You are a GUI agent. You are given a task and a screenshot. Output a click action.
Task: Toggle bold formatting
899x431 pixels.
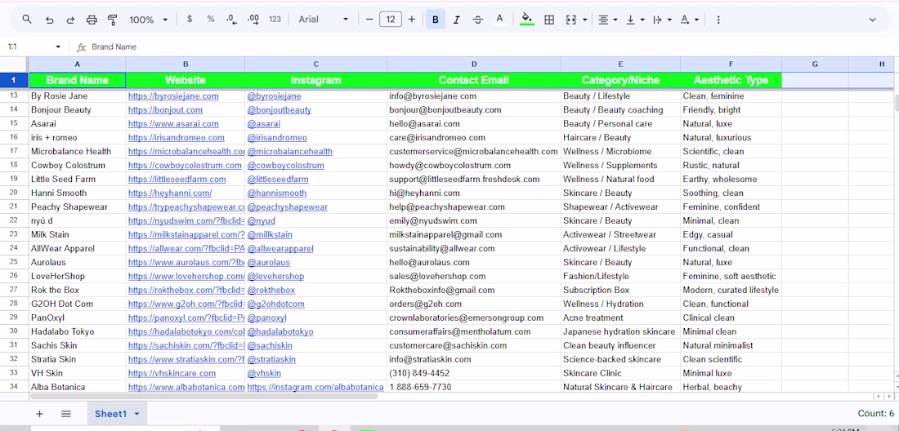tap(435, 20)
